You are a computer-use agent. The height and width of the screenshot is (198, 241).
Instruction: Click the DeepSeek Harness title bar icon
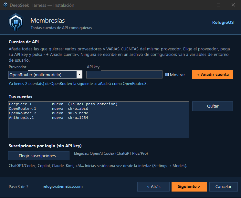(x=5, y=5)
